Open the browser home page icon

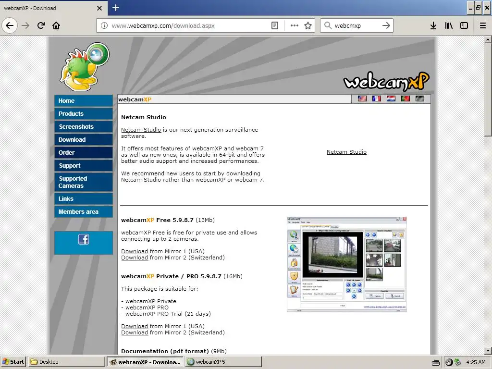(56, 25)
